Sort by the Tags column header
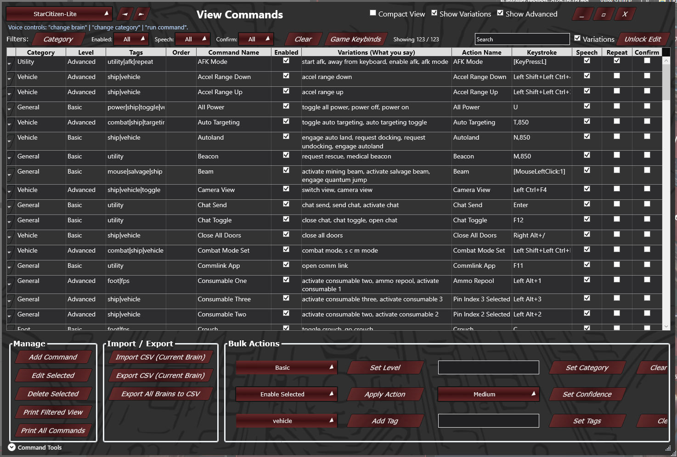The image size is (677, 457). tap(136, 52)
